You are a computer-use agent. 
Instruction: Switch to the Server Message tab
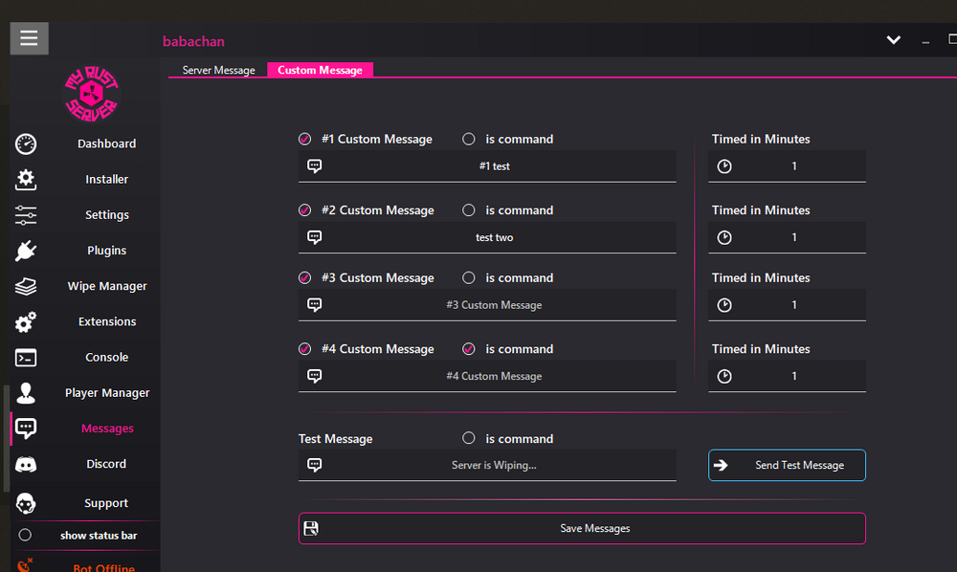(x=218, y=71)
